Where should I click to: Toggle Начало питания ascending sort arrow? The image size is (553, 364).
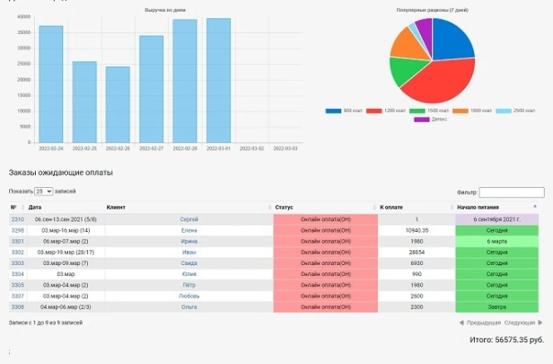click(x=535, y=206)
